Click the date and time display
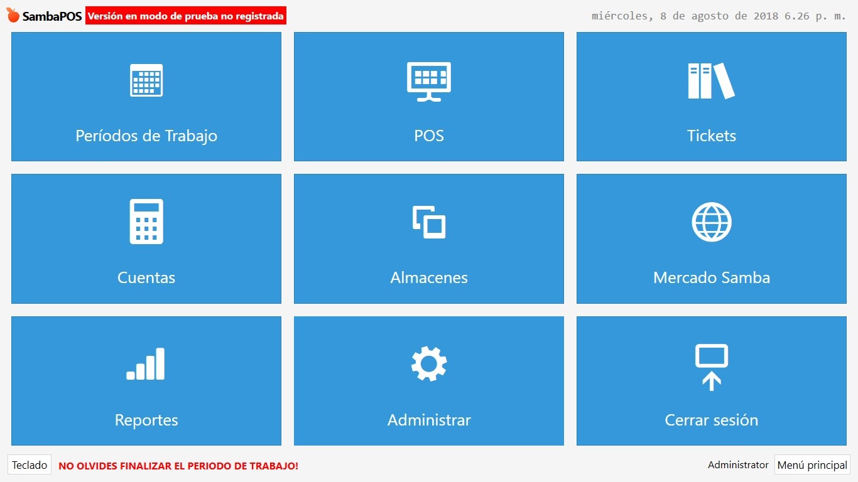 click(x=719, y=16)
